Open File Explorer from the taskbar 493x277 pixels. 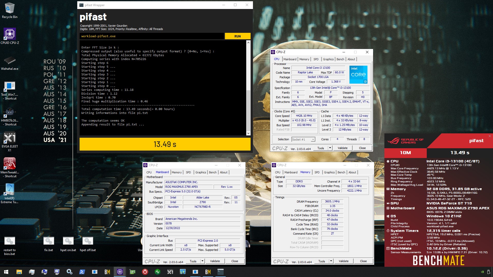(19, 272)
